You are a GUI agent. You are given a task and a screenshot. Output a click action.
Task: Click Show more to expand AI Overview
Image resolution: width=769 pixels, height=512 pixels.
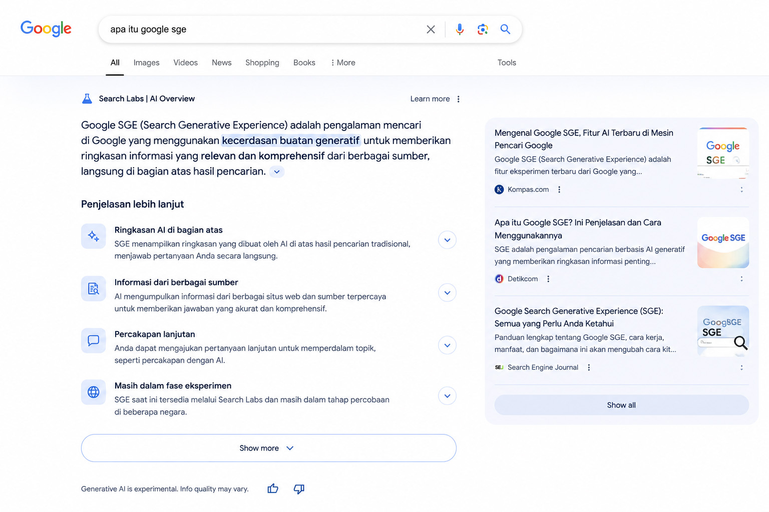point(269,448)
